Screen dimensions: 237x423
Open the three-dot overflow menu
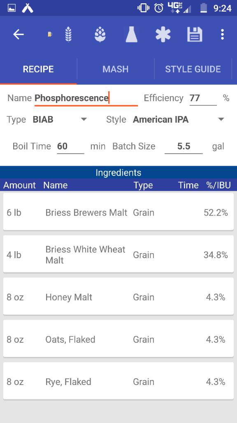click(222, 35)
